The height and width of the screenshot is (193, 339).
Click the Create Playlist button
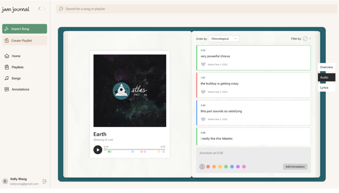click(x=25, y=41)
